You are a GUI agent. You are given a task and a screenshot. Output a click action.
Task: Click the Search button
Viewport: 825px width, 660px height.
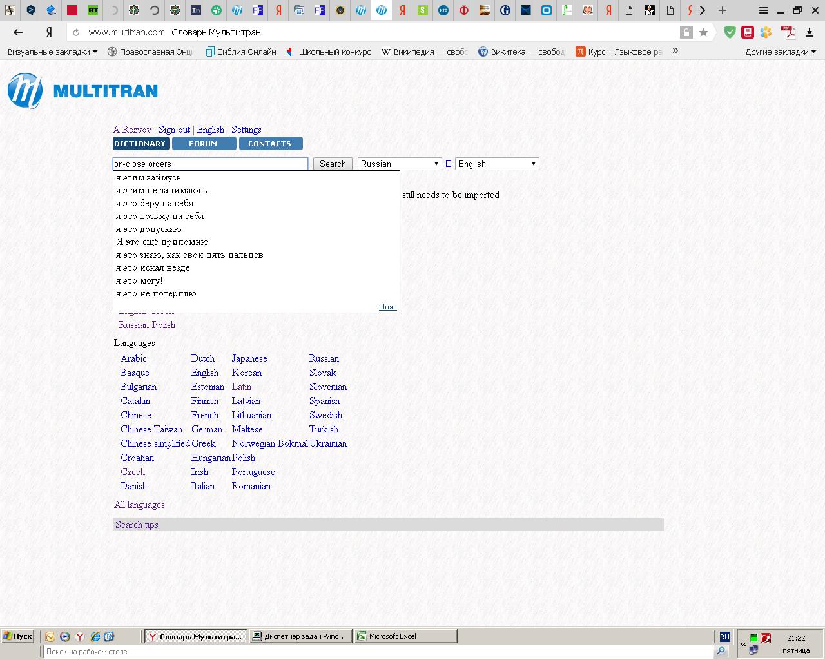(333, 164)
